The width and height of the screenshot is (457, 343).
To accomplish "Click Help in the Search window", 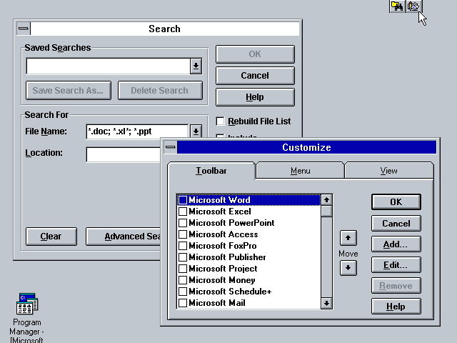I will (x=255, y=97).
